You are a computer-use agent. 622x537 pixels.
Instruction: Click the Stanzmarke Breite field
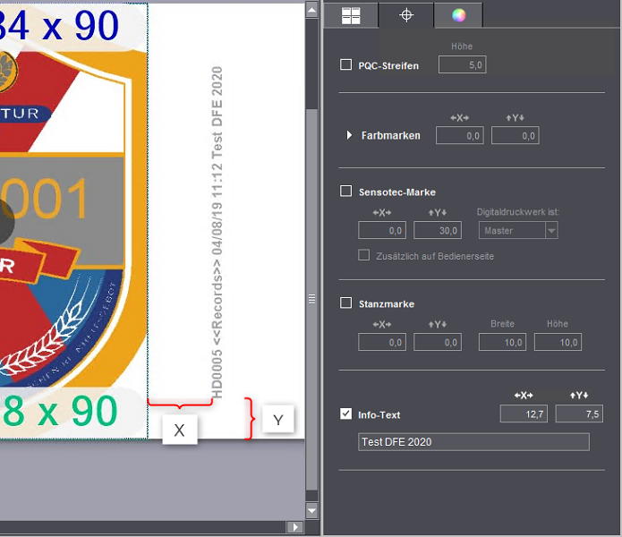pos(502,342)
